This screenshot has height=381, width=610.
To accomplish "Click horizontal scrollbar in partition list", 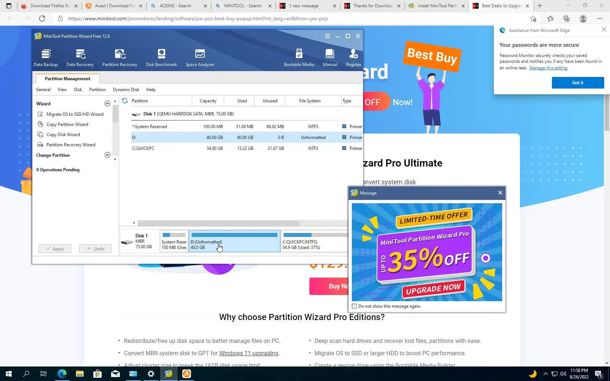I will tap(218, 223).
